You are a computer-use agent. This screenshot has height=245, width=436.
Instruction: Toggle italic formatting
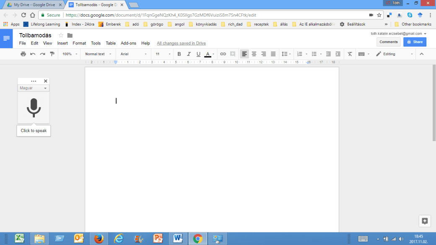188,54
